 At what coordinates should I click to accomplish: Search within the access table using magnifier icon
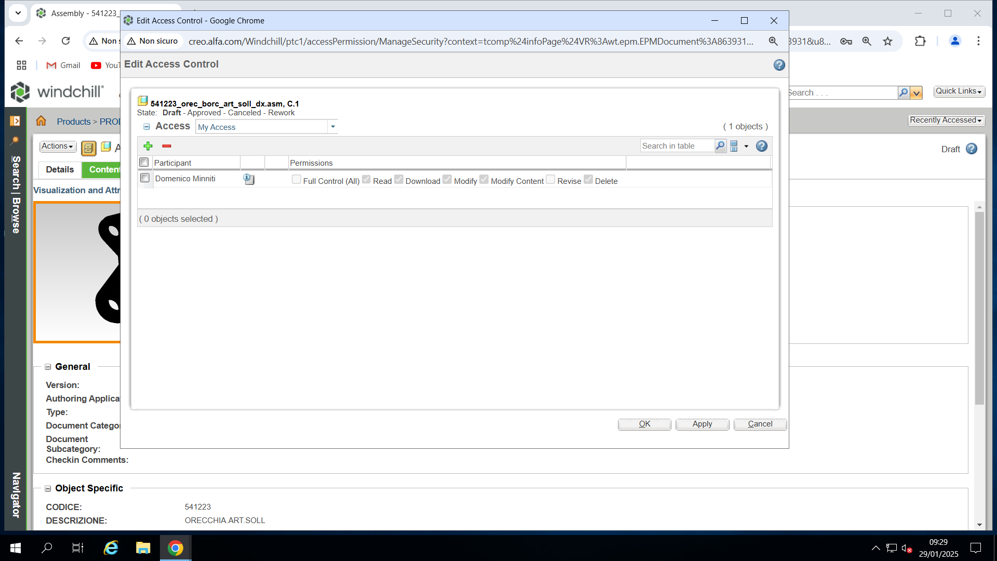(720, 145)
